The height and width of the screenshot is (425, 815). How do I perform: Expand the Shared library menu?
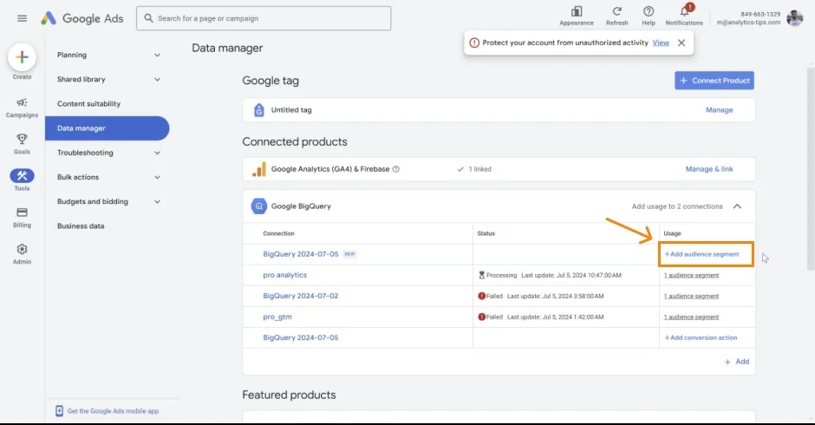[157, 80]
